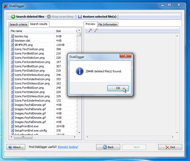Click the zoom out magnifier in Preview
Viewport: 190px width, 161px height.
point(96,30)
